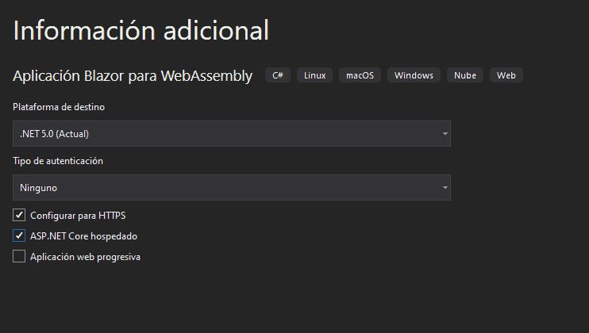Toggle the Configurar para HTTPS checkbox
Viewport: 589px width, 333px height.
coord(19,215)
